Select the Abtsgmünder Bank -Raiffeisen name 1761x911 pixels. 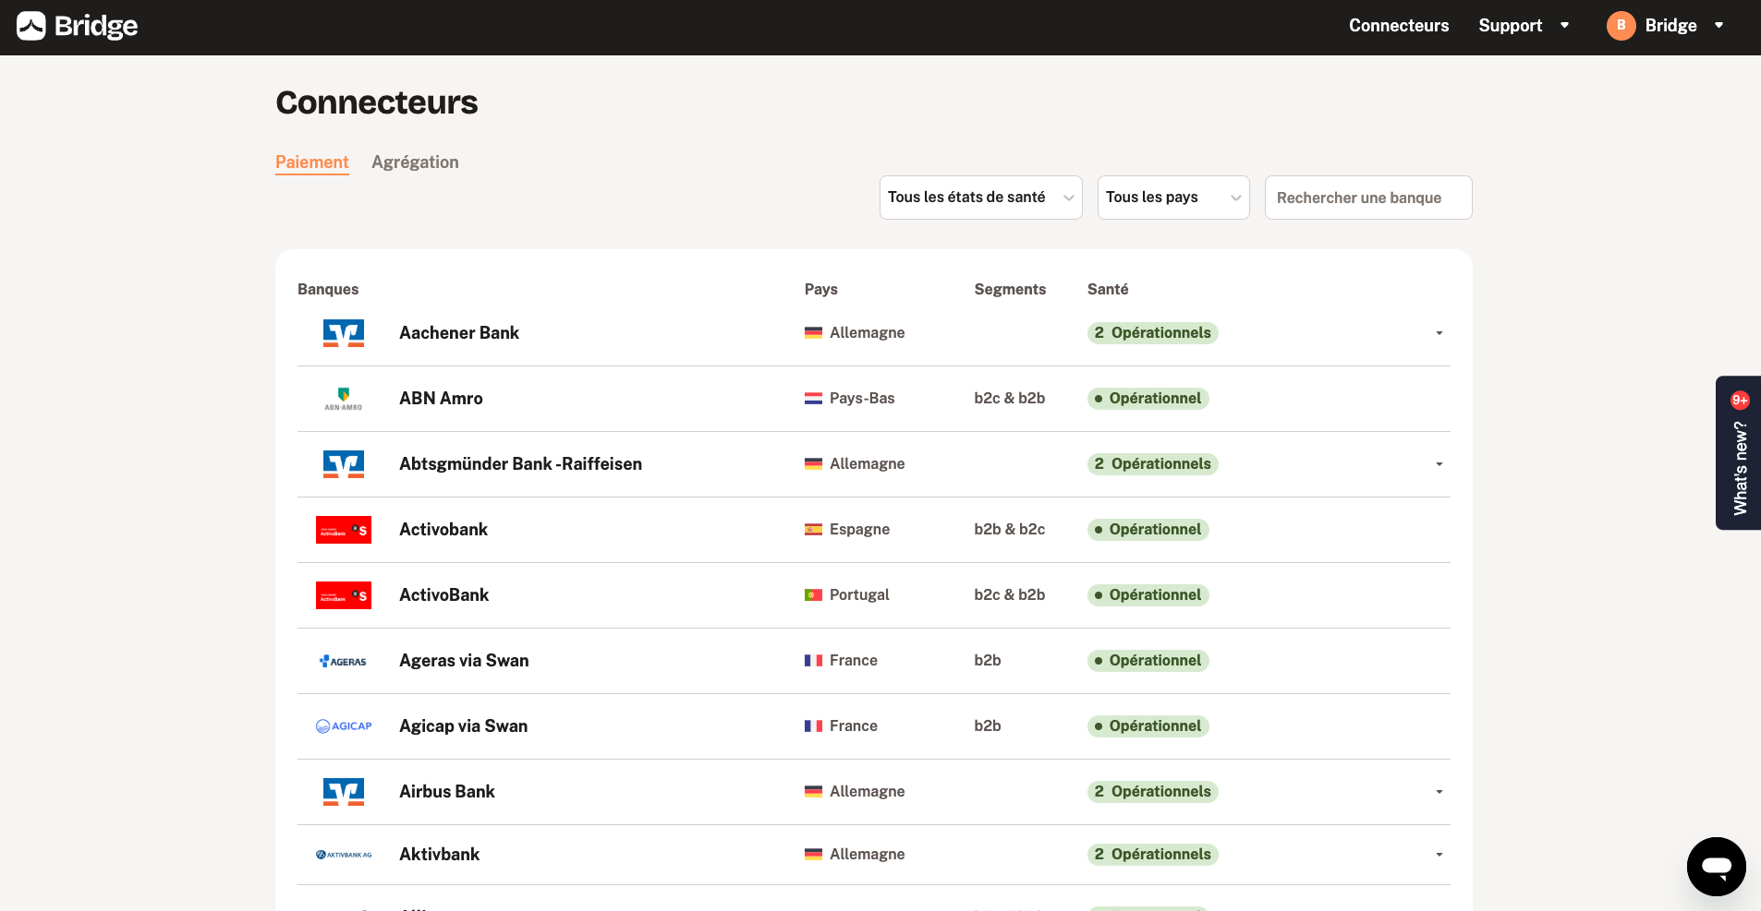click(520, 464)
